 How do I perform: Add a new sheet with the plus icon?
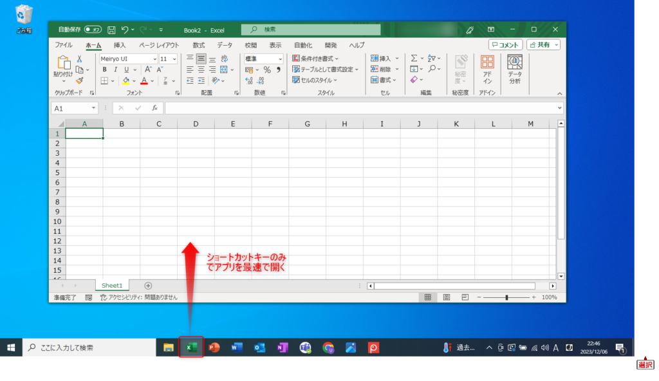point(148,286)
